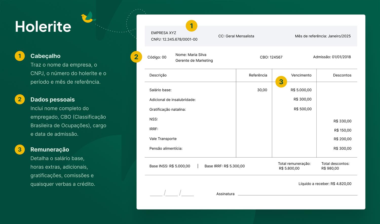Click the Descrição column header
This screenshot has width=380, height=224.
pyautogui.click(x=158, y=75)
